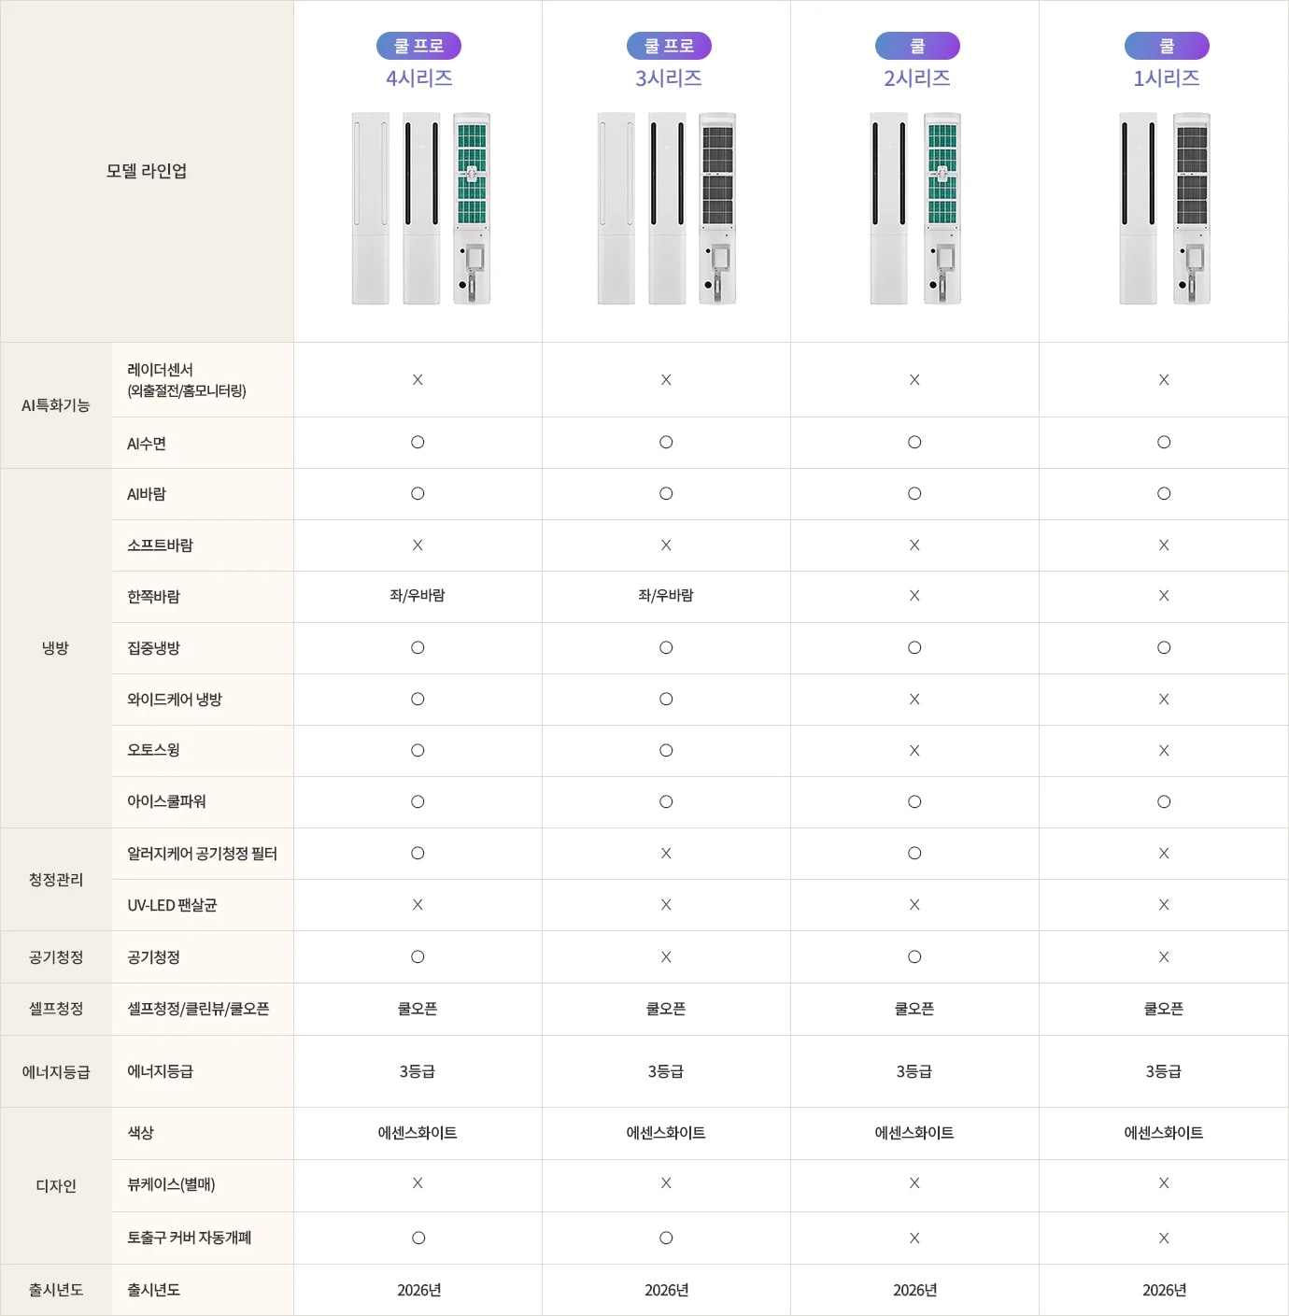Click the AI특화기능 category label
Screen dimensions: 1289x1316
56,405
